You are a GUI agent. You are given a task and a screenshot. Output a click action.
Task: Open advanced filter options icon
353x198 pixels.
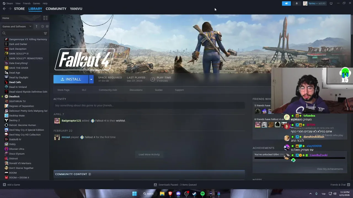click(x=45, y=33)
